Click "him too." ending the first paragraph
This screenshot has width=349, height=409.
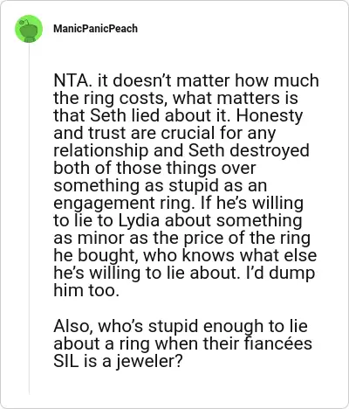pos(86,290)
